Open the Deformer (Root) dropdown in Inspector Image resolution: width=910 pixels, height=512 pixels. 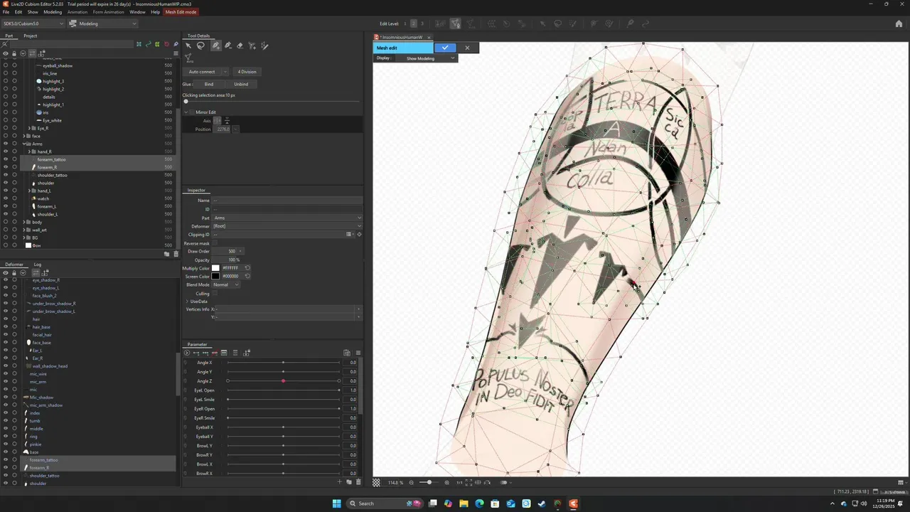[287, 226]
